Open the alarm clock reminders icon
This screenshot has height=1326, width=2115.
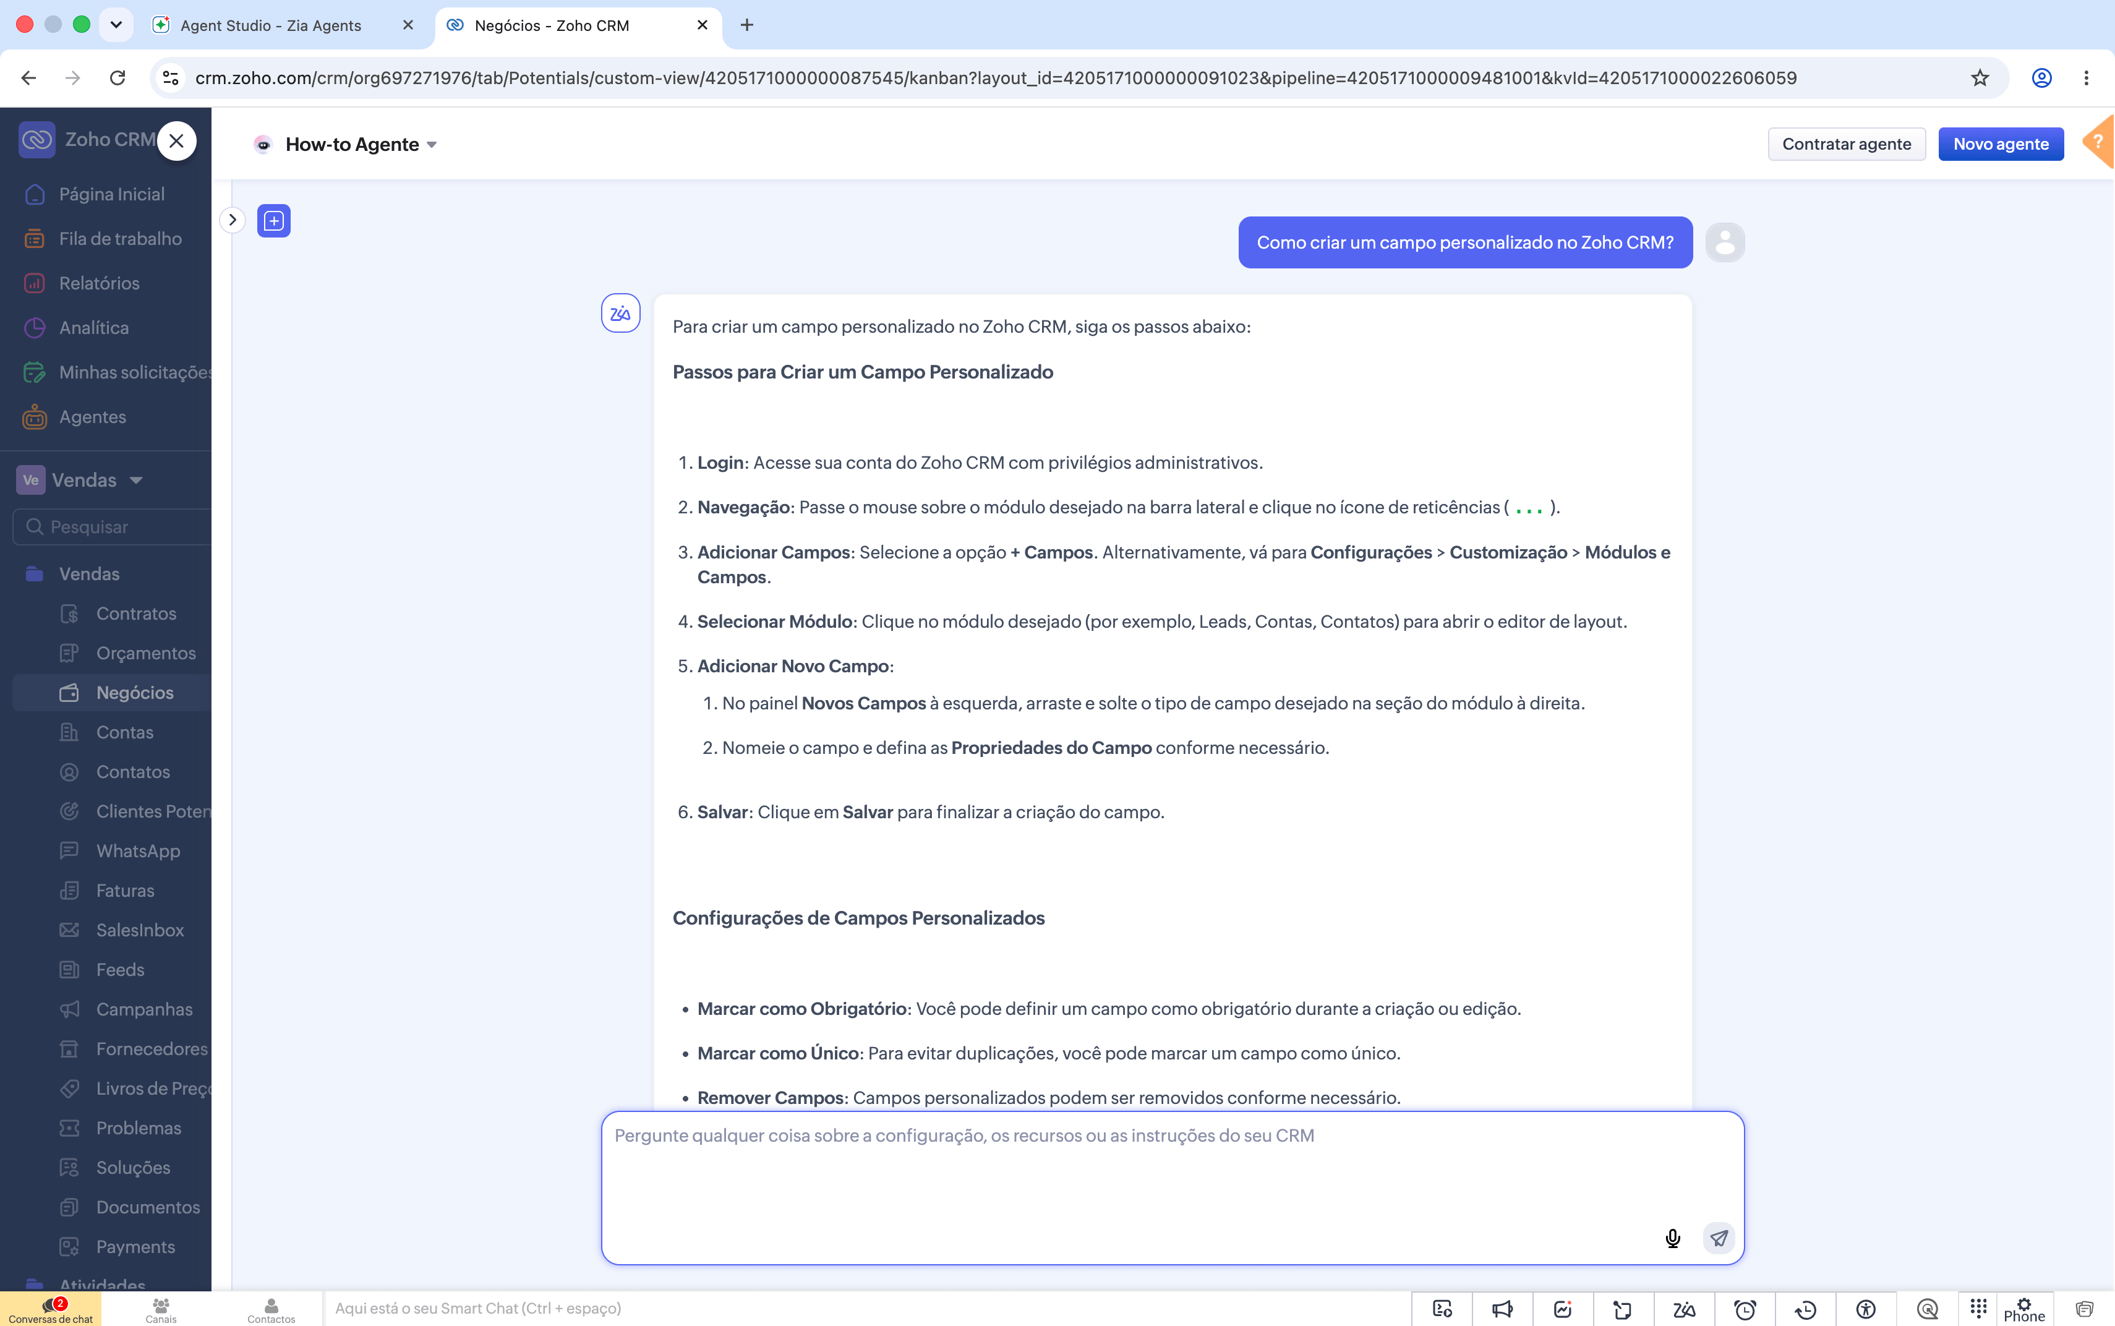click(1745, 1309)
